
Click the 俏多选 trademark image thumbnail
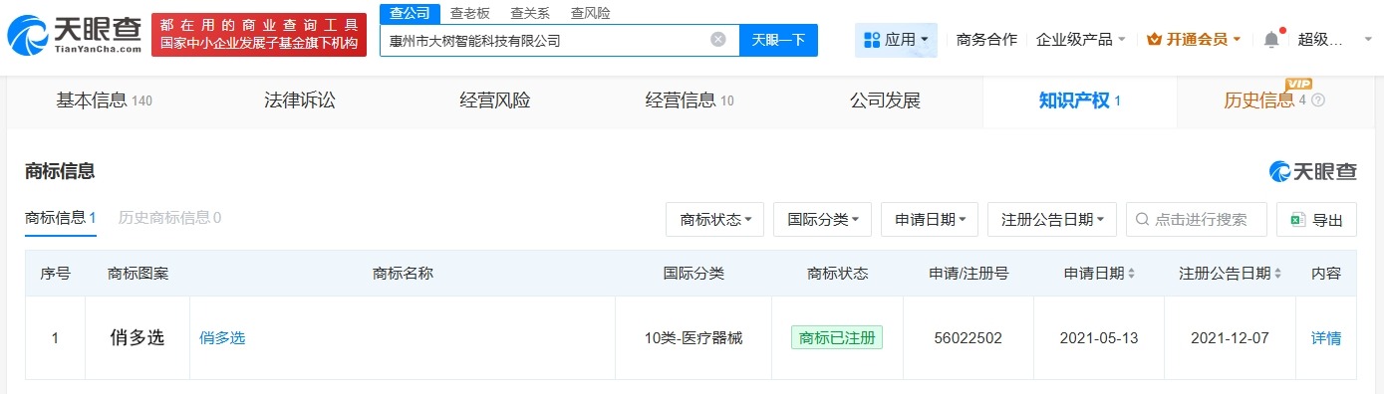pos(138,338)
